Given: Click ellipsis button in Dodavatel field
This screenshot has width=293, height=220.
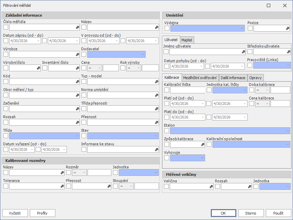Looking at the screenshot, I should click(143, 54).
